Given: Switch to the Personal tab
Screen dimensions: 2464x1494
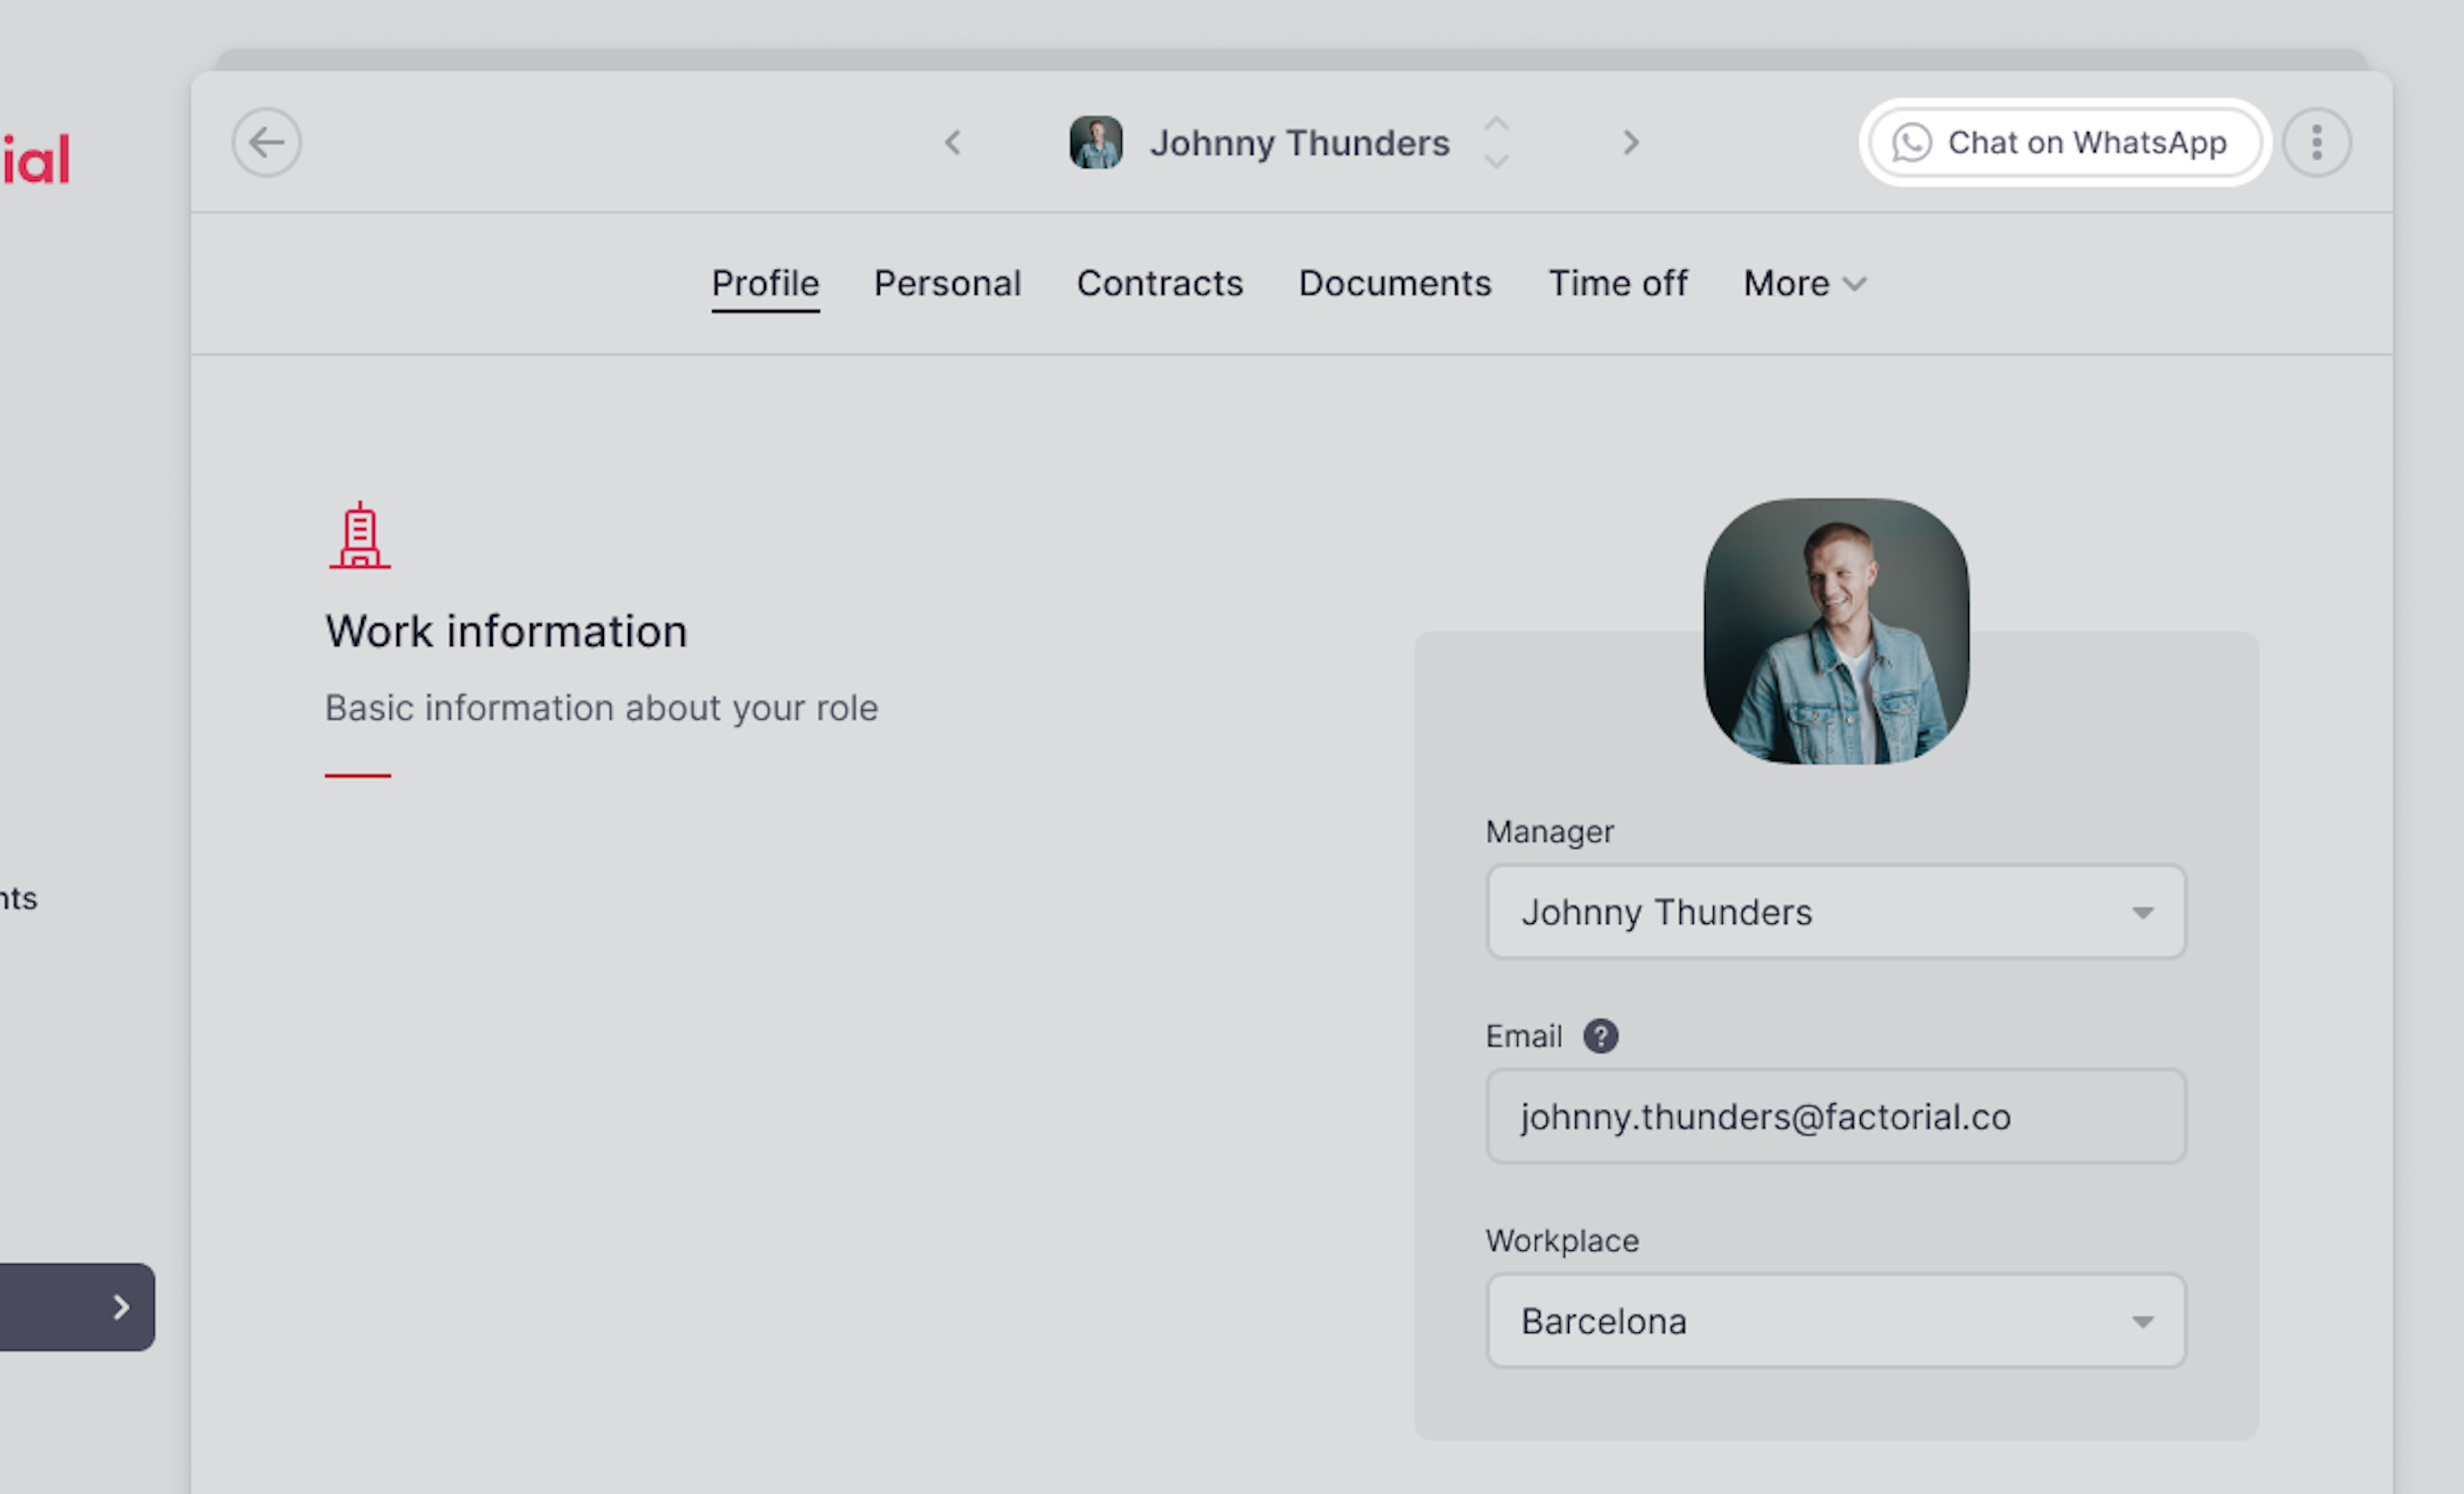Looking at the screenshot, I should pyautogui.click(x=947, y=284).
